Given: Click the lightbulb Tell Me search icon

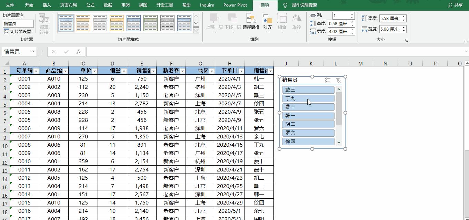Looking at the screenshot, I should point(285,5).
